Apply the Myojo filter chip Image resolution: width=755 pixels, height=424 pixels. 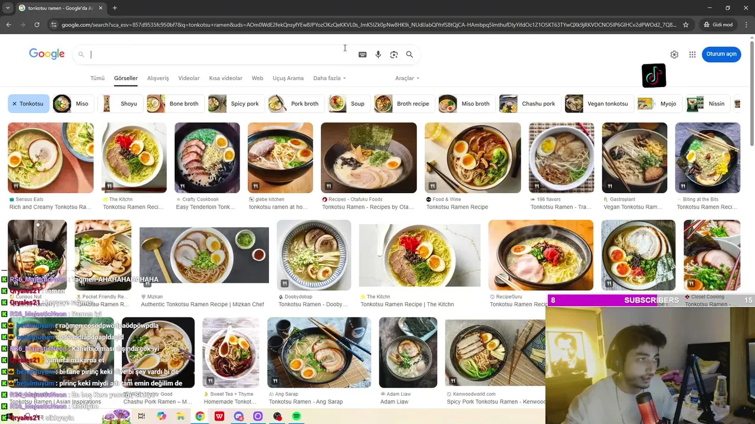[x=658, y=104]
